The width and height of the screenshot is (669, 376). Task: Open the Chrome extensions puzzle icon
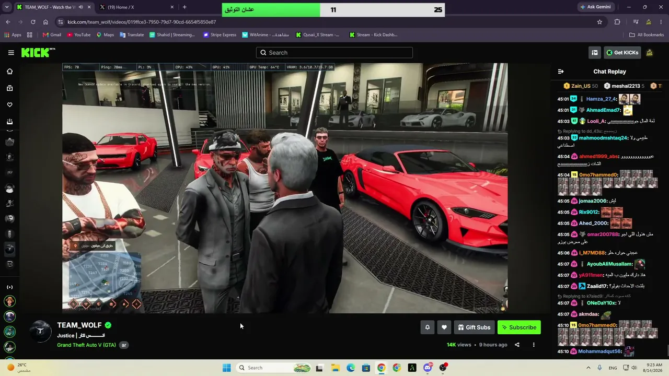point(617,22)
